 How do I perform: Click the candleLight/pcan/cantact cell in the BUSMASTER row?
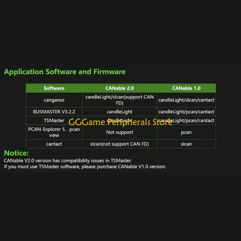pyautogui.click(x=186, y=111)
